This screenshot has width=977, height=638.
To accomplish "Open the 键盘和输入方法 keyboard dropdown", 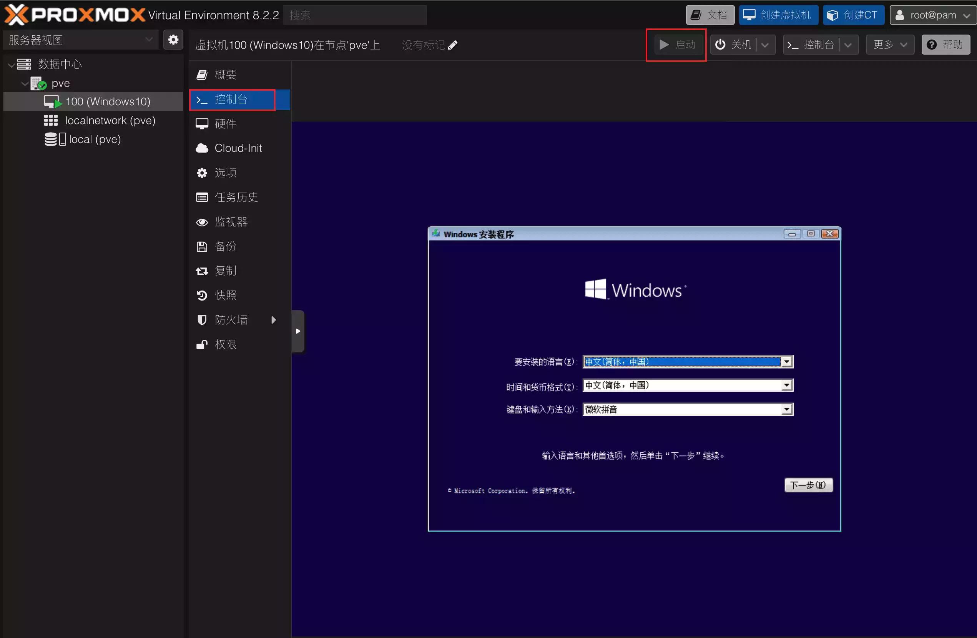I will tap(786, 409).
